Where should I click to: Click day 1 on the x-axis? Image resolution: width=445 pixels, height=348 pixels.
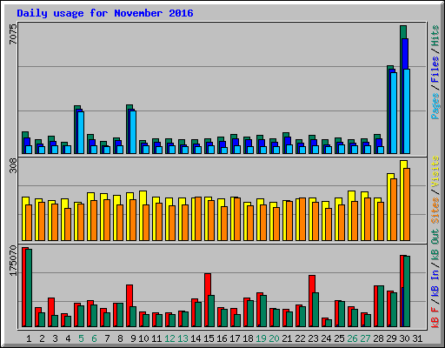point(29,338)
